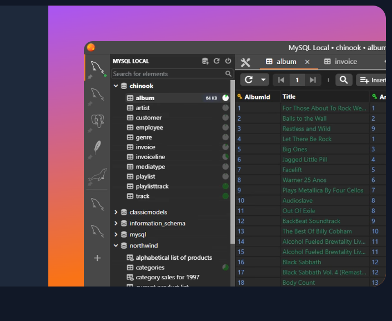Click the album table size pie indicator

point(225,98)
